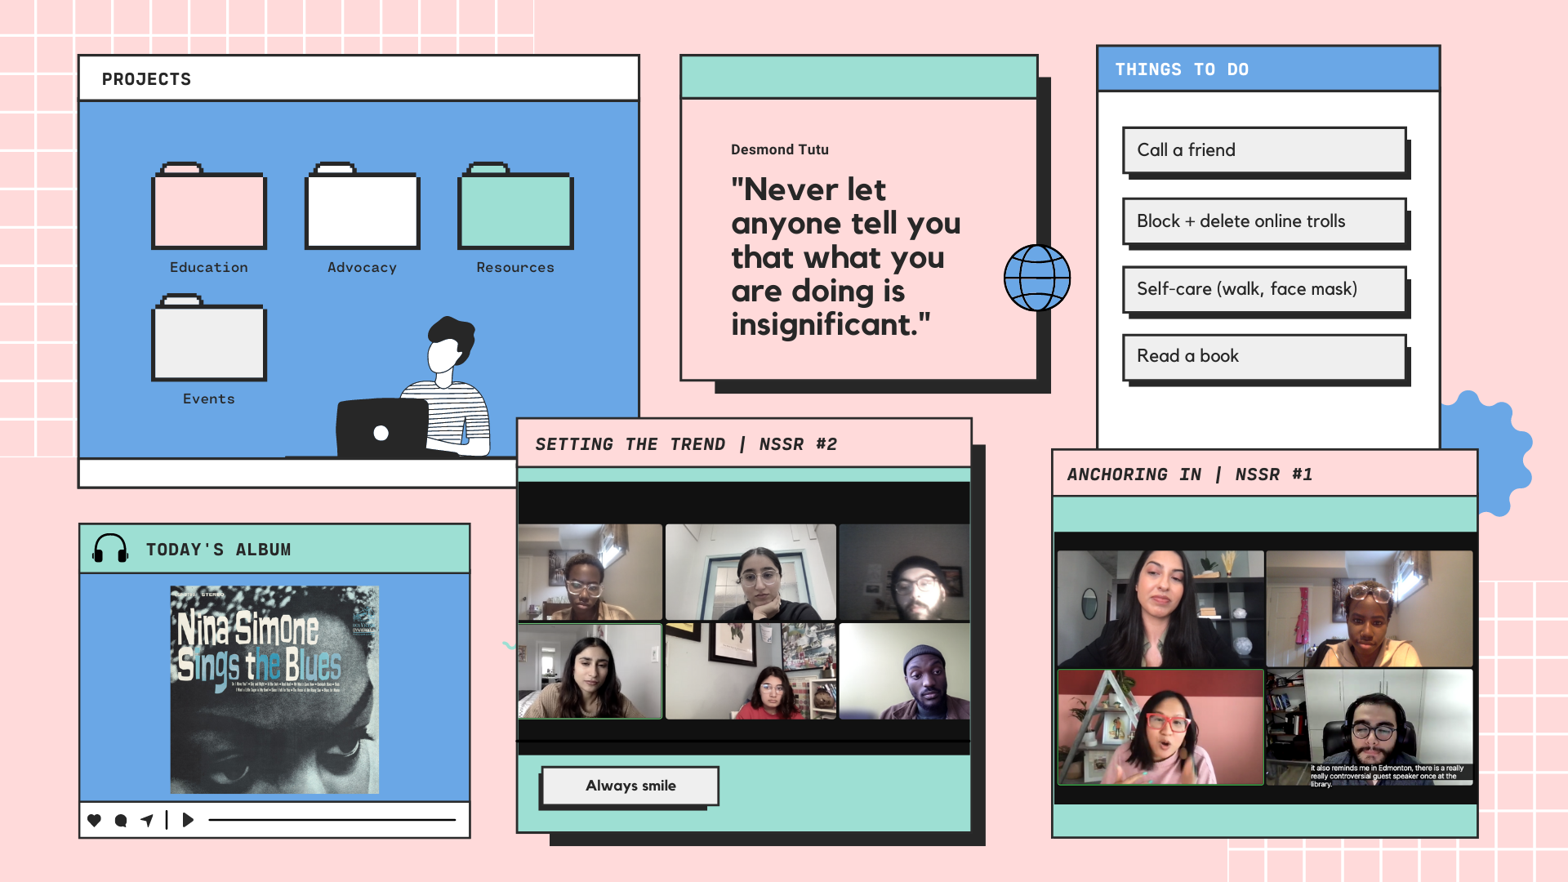Click the album playback progress line
This screenshot has height=882, width=1568.
coord(331,819)
